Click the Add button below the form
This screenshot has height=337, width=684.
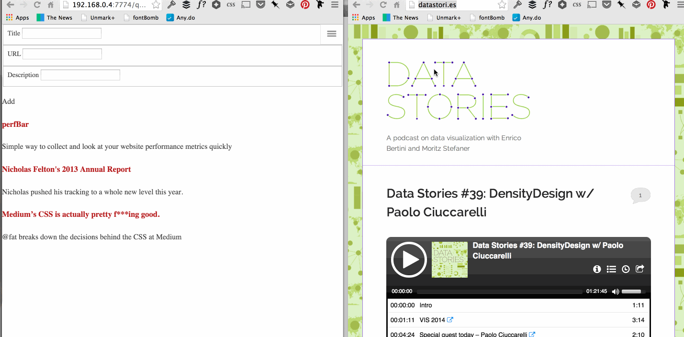[9, 101]
